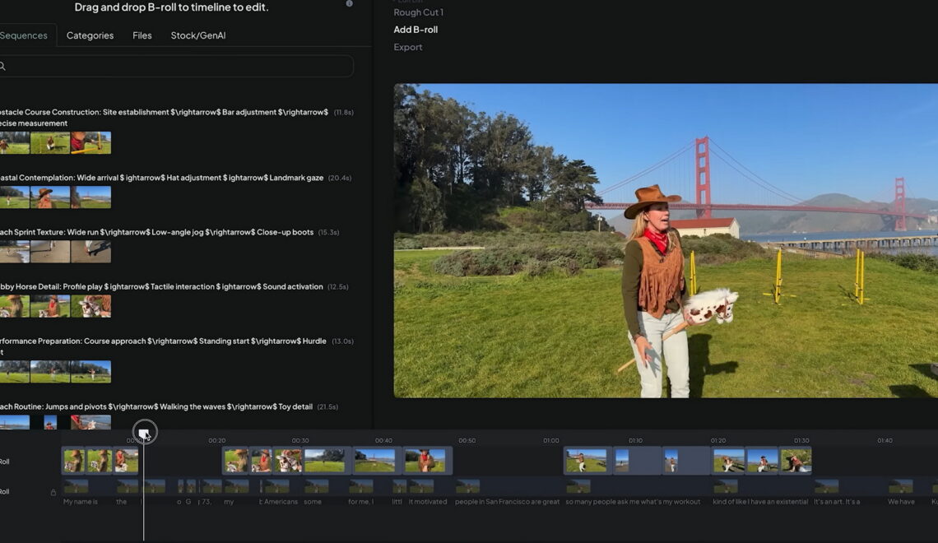Open the Files tab
This screenshot has height=543, width=938.
142,35
